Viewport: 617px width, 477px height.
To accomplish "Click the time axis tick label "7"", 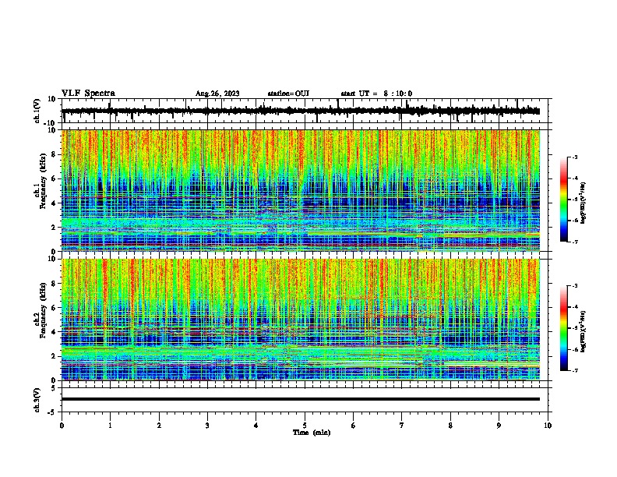I will pyautogui.click(x=402, y=426).
